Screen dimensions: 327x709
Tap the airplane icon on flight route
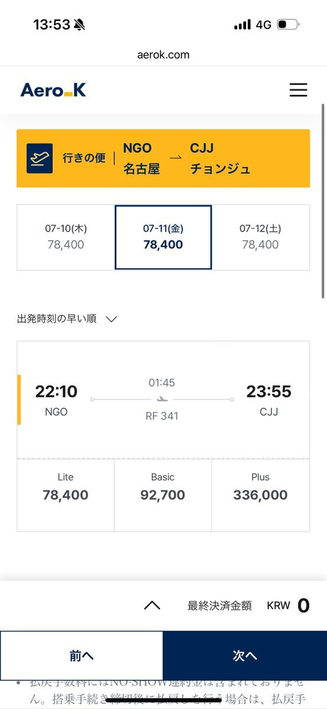pos(162,400)
